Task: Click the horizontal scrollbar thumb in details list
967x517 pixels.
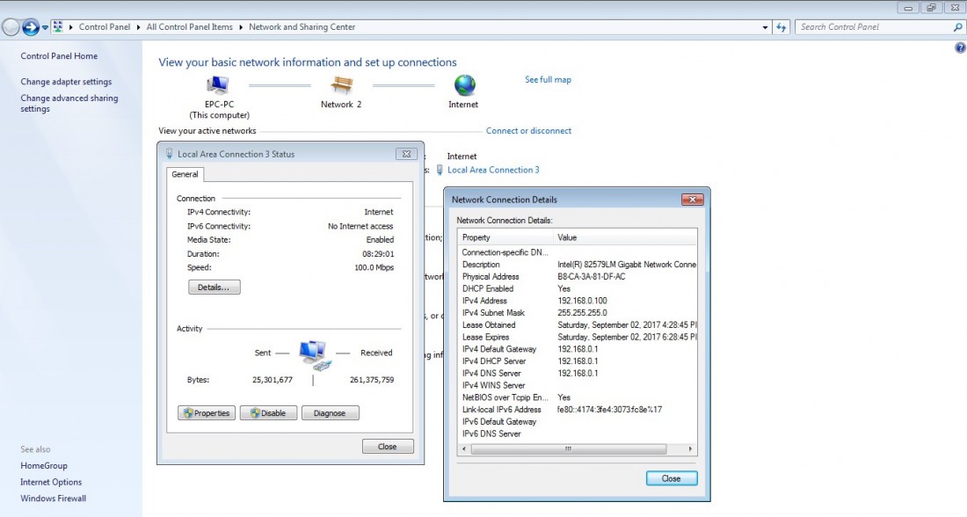Action: coord(569,449)
